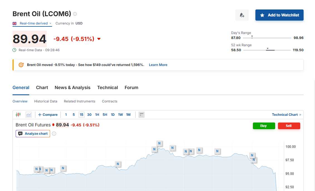315x191 pixels.
Task: Toggle the news overlay icon in chart toolbar
Action: click(141, 115)
